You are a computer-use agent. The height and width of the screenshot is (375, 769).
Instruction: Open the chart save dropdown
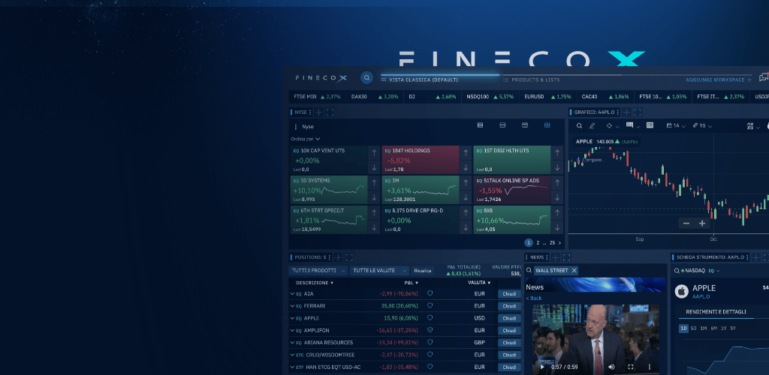click(753, 126)
